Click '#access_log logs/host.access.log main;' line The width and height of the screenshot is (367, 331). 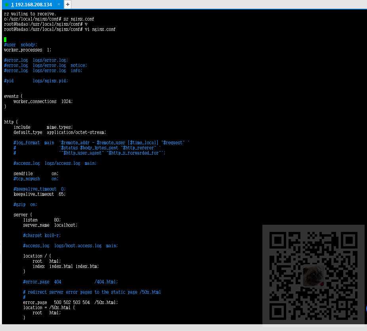70,245
